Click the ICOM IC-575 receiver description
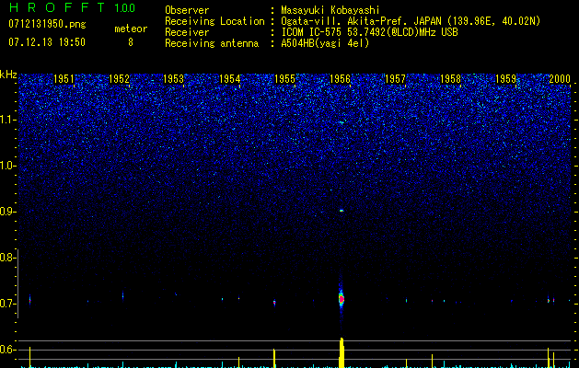This screenshot has height=368, width=579. pos(369,32)
